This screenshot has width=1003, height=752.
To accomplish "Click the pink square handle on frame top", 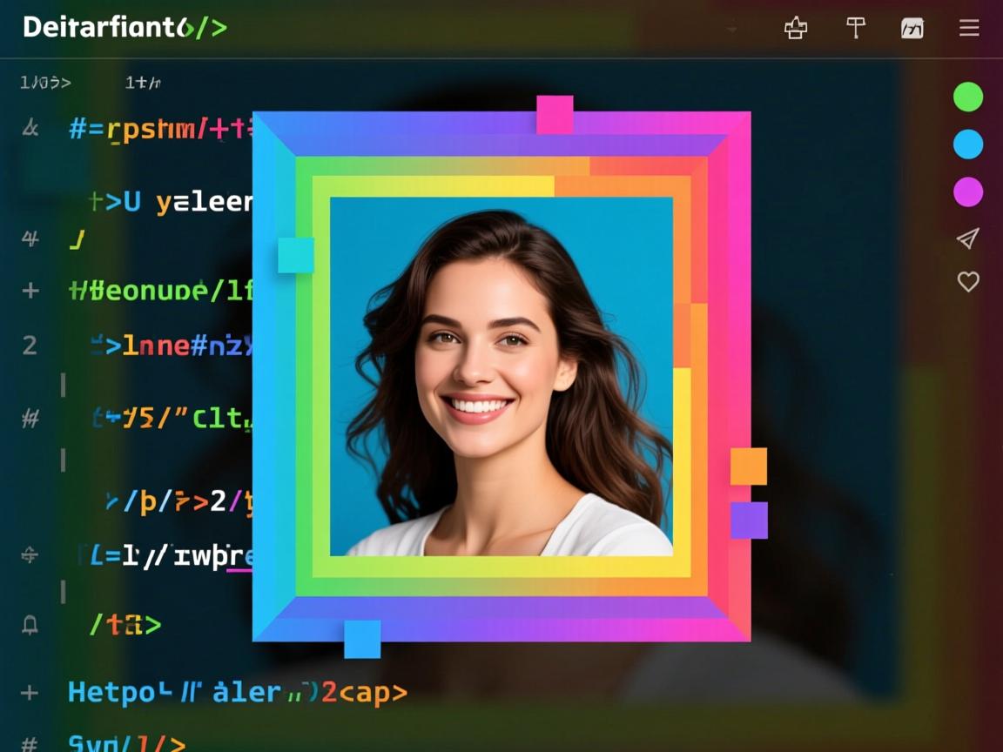I will pos(555,114).
